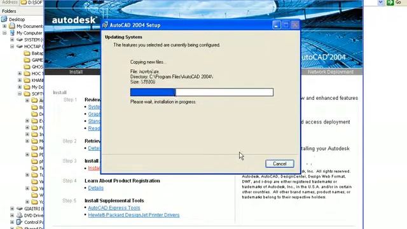Open Hewlett-Packard DesignJet Printer Drivers link

click(134, 215)
